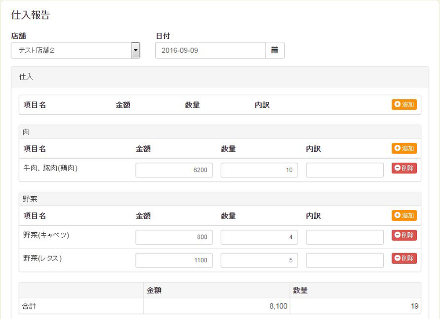Focus the 内訳 field for 野菜(レタス)
The width and height of the screenshot is (440, 319).
[345, 260]
